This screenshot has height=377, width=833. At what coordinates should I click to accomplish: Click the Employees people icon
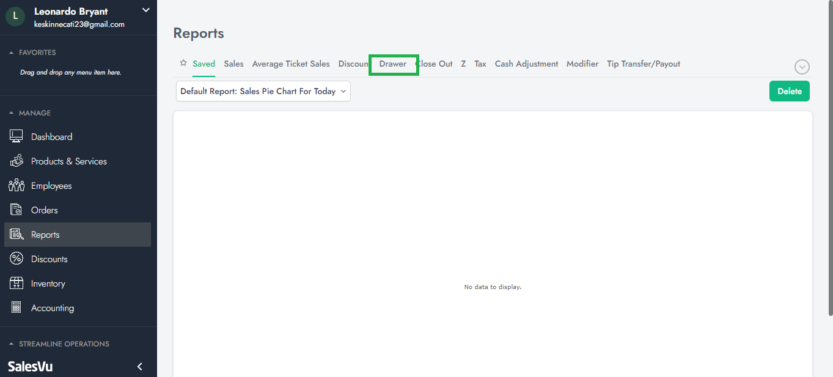(x=17, y=186)
